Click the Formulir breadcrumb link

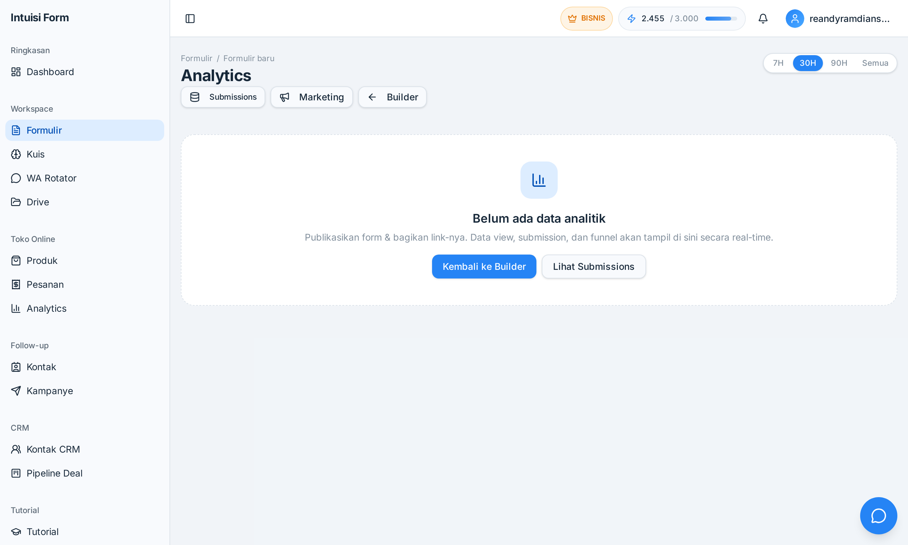196,58
